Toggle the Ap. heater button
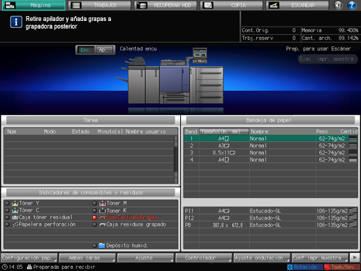Viewport: 361px width, 271px height. 105,50
